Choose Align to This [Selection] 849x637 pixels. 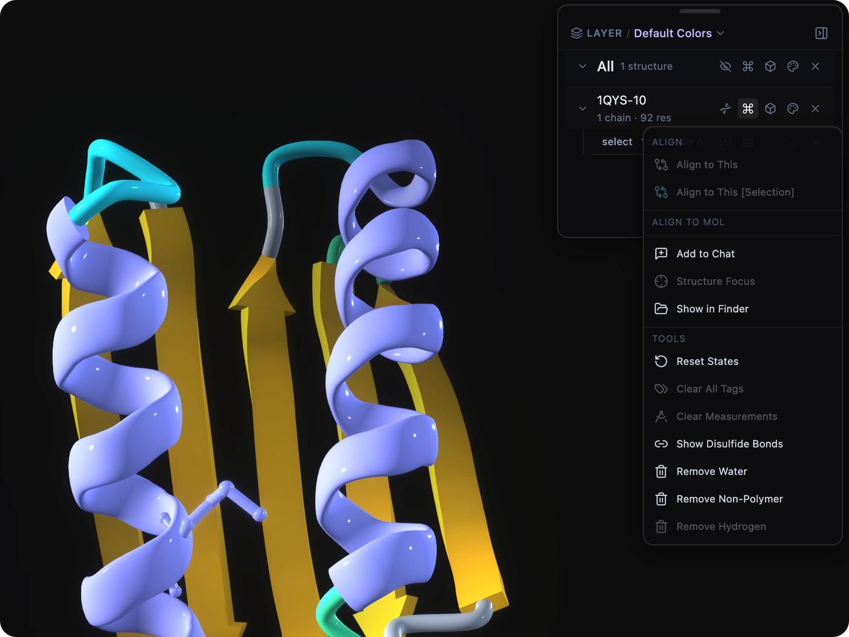[742, 192]
